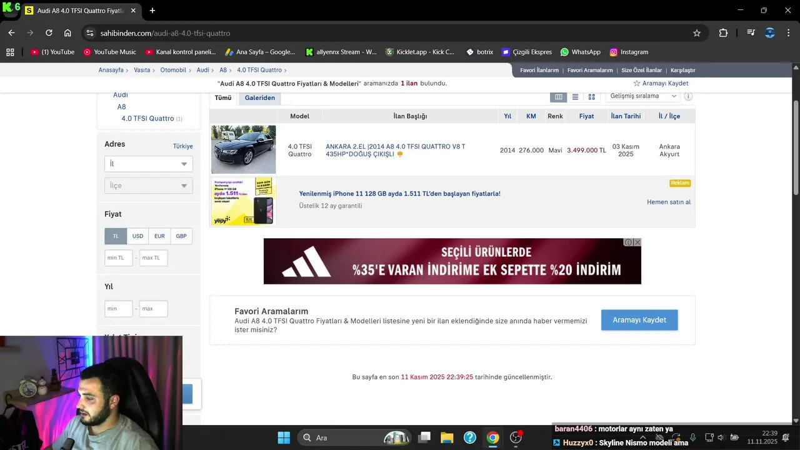The width and height of the screenshot is (800, 450).
Task: Select GBP currency for price filter
Action: [181, 236]
